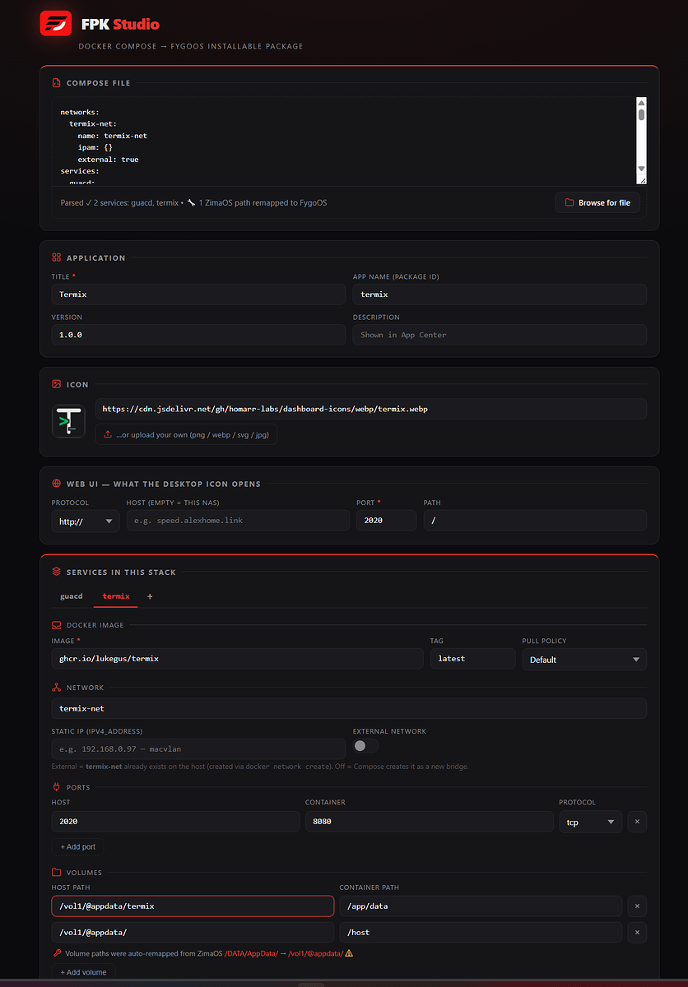Viewport: 688px width, 987px height.
Task: Click the Ports plug icon
Action: point(56,787)
